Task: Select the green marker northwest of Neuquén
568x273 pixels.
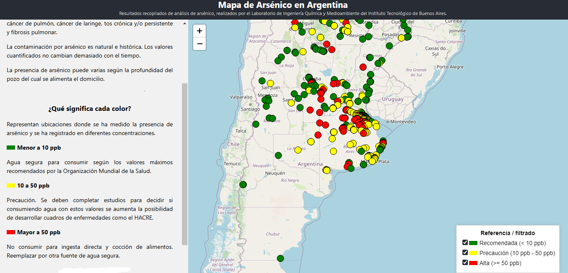Action: point(278,155)
